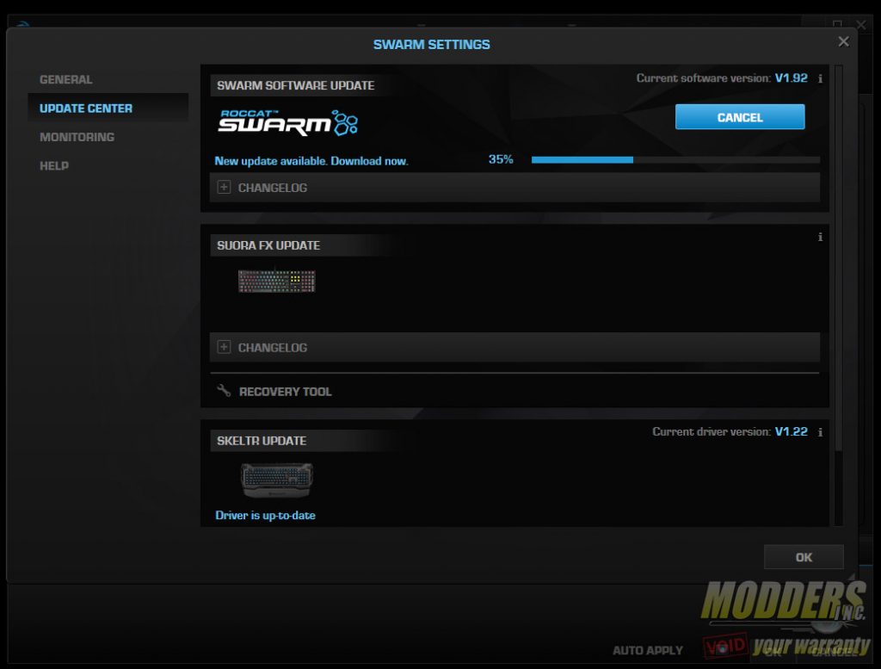881x669 pixels.
Task: Click 'New update available. Download now.' text
Action: [311, 161]
